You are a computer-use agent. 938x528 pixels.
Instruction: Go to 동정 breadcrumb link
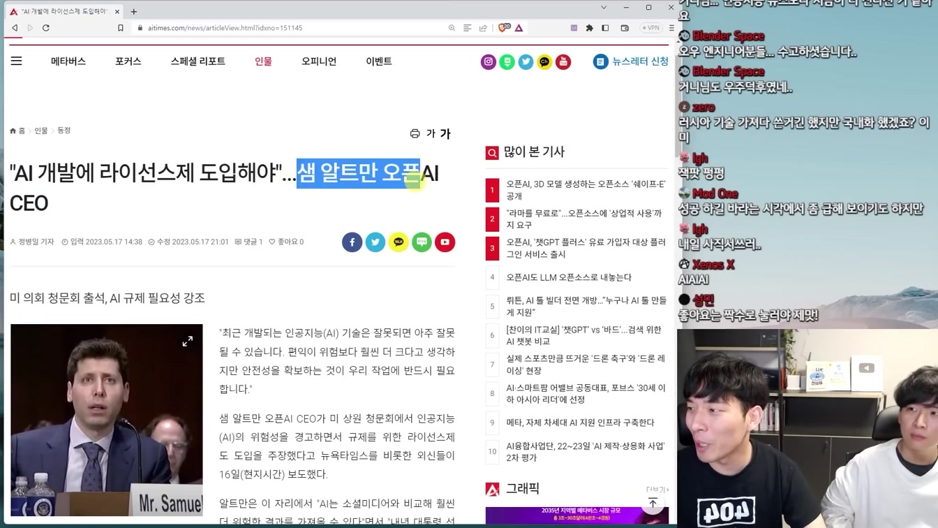64,131
